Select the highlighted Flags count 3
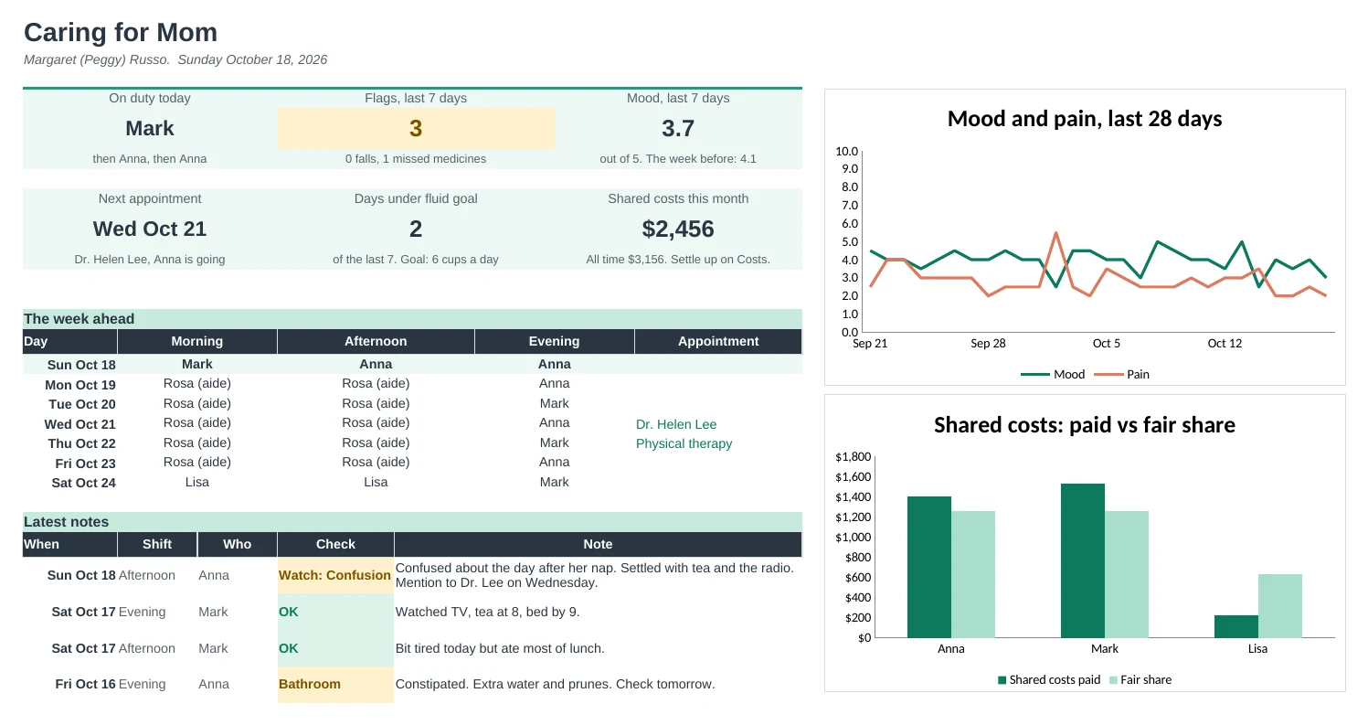 [x=416, y=129]
